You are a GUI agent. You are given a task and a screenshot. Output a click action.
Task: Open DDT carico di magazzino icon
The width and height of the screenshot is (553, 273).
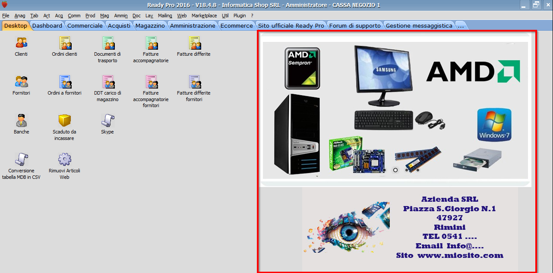(107, 82)
